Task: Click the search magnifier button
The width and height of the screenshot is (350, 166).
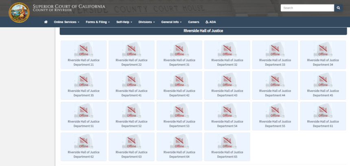Action: click(338, 8)
